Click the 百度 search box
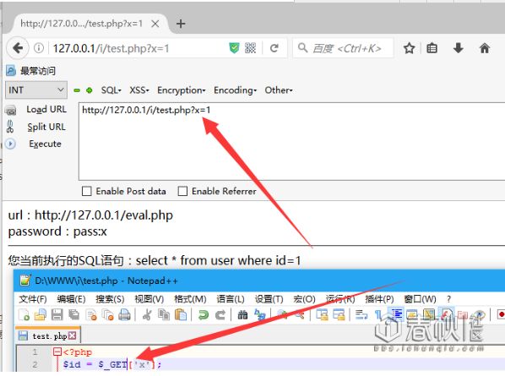Image resolution: width=505 pixels, height=376 pixels. (343, 48)
